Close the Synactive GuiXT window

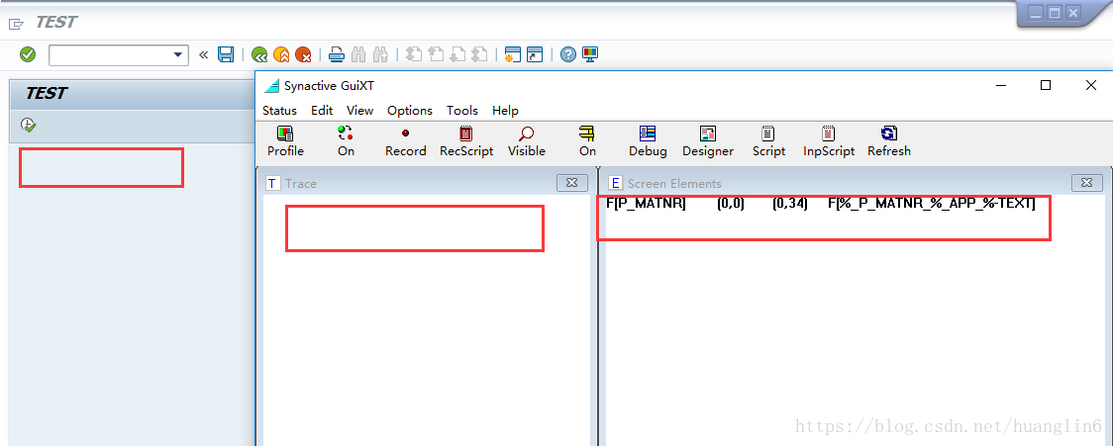point(1091,85)
